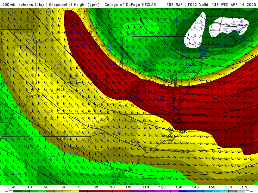258x193 pixels.
Task: Click the 5400 height contour label
Action: click(x=194, y=87)
